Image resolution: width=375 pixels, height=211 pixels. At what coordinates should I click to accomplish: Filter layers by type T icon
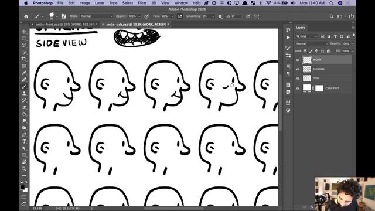(335, 36)
